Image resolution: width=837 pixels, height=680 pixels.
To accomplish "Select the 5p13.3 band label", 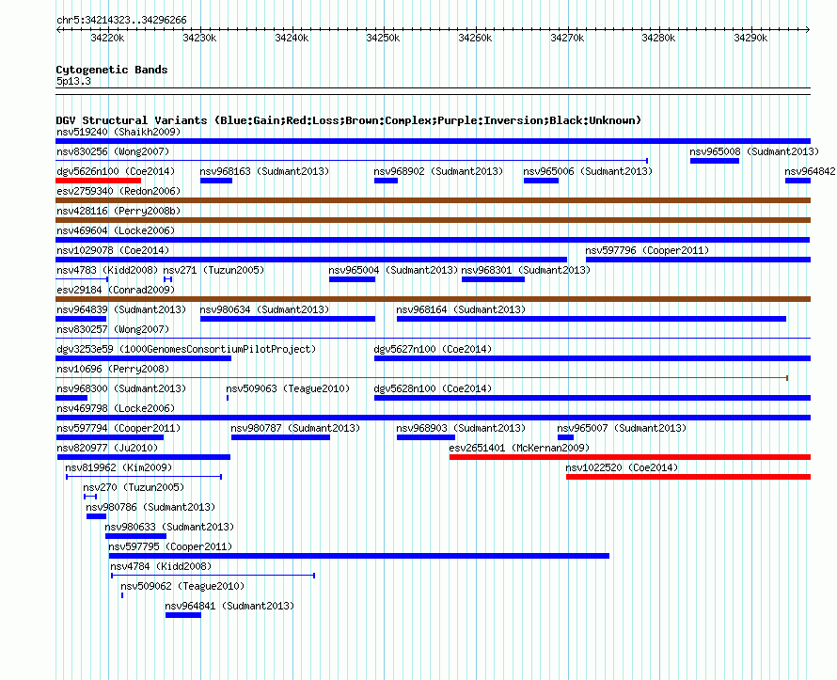I will [73, 81].
